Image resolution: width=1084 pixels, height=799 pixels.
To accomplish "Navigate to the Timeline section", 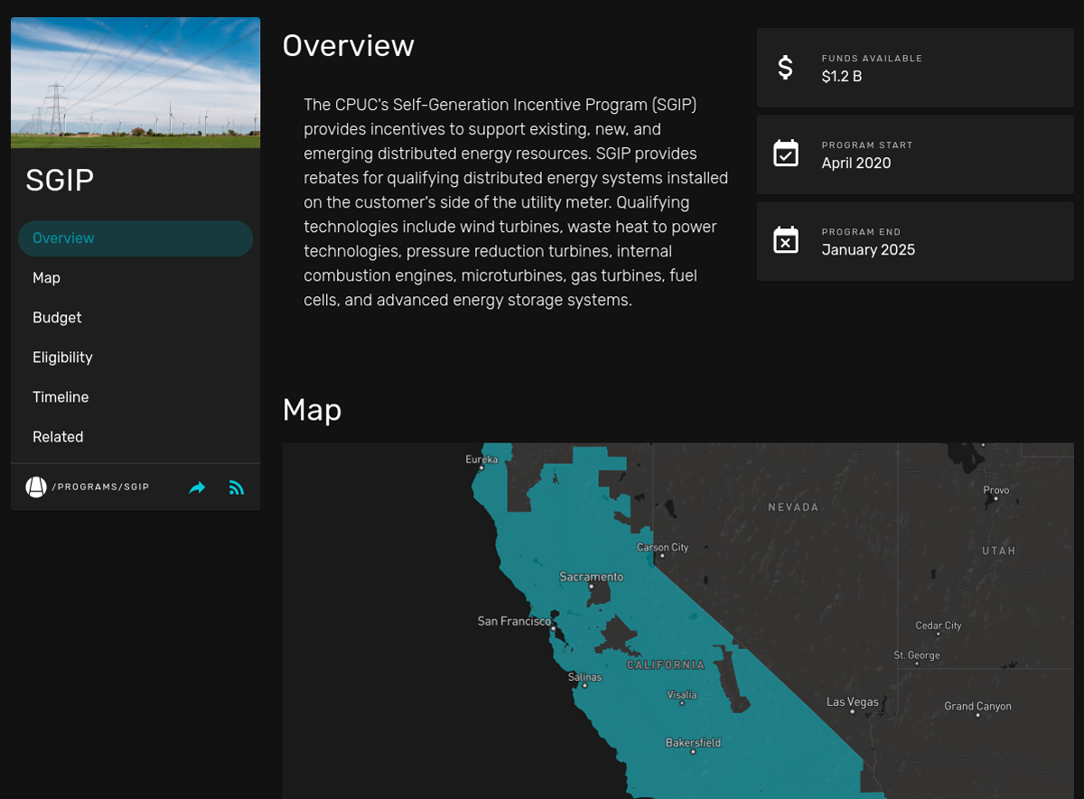I will click(61, 397).
